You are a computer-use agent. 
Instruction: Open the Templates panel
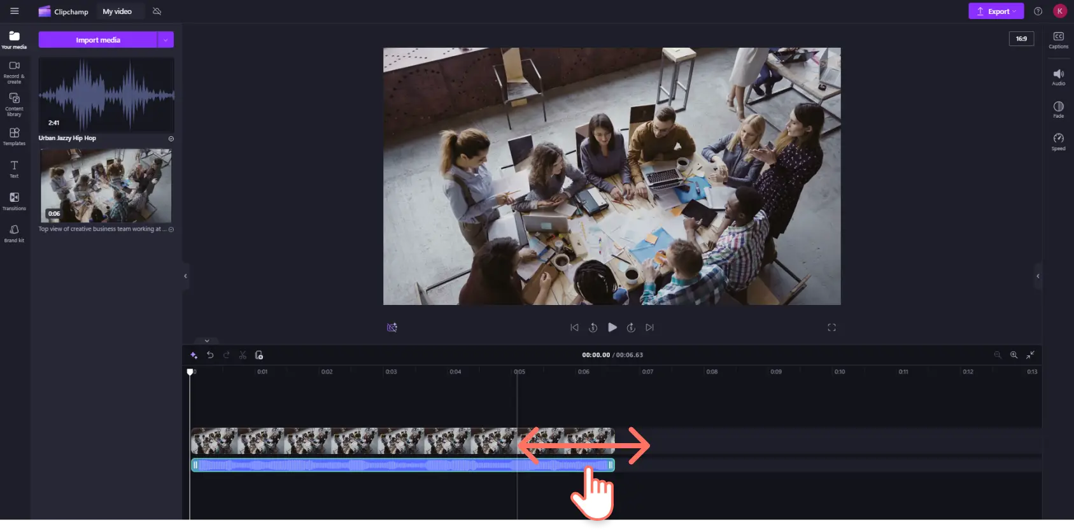(x=14, y=136)
